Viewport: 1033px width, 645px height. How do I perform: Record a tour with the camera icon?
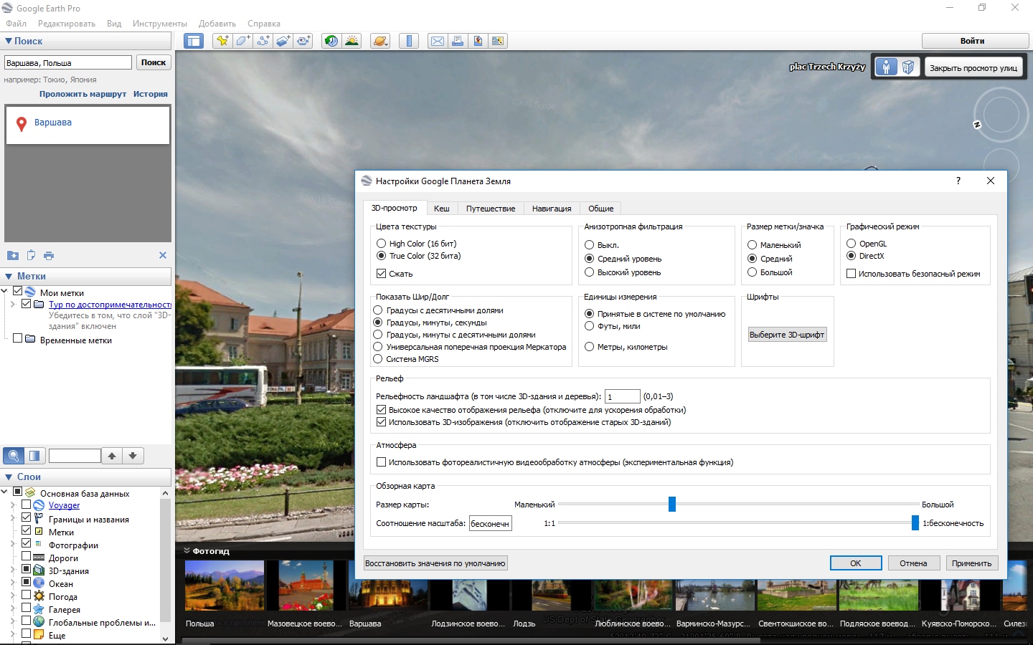[x=303, y=41]
